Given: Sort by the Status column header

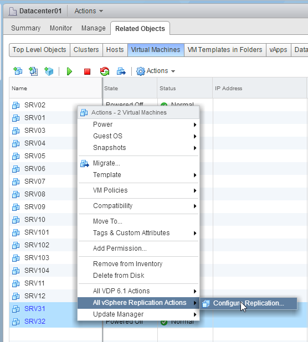Looking at the screenshot, I should click(x=185, y=88).
